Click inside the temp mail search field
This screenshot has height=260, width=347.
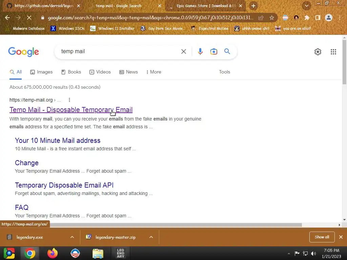pos(120,51)
